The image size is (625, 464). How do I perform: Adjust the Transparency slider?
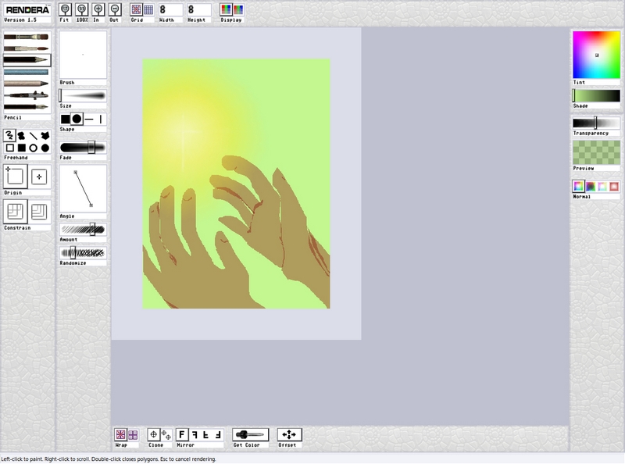click(596, 123)
